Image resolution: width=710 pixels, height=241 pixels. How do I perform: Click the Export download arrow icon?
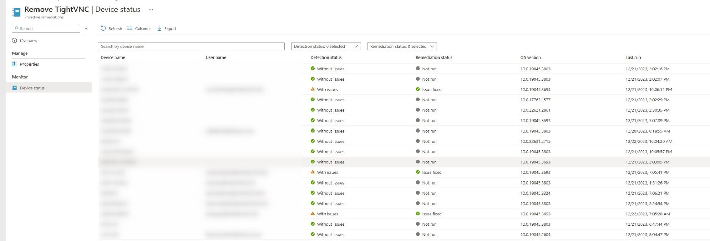tap(159, 28)
